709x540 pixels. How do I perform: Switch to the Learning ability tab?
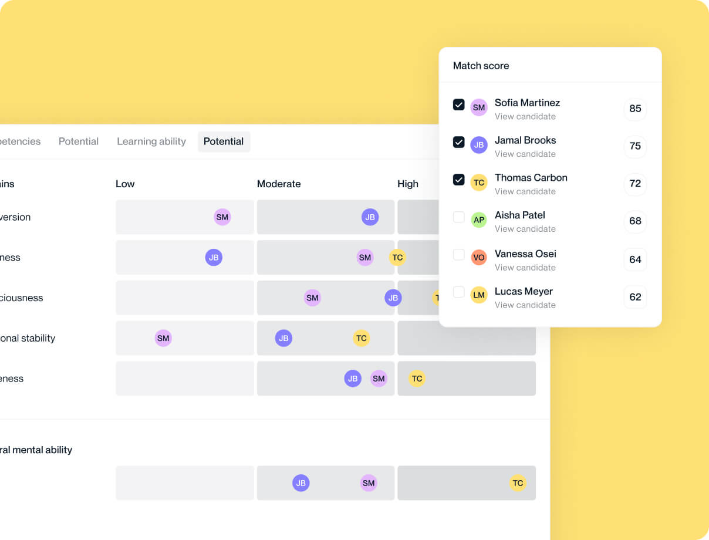coord(151,141)
